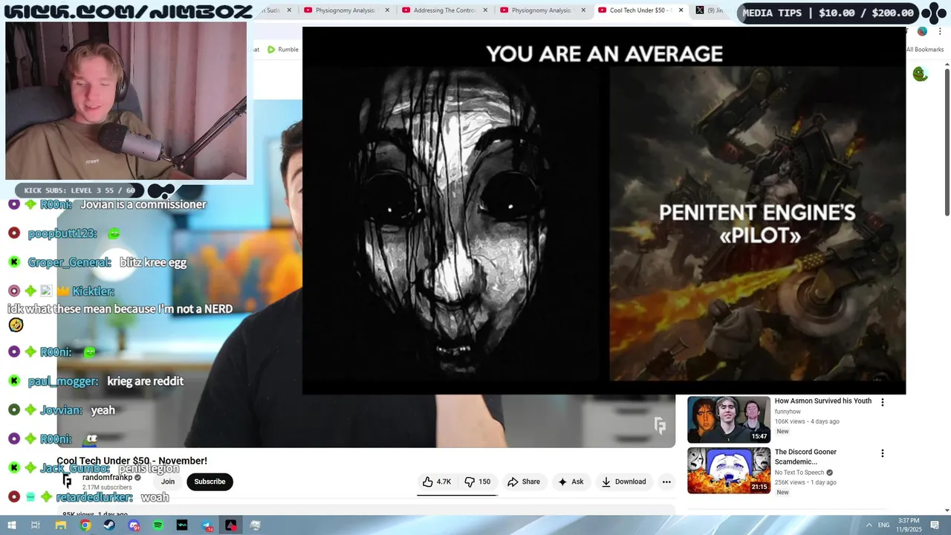The height and width of the screenshot is (535, 951).
Task: Open the three-dot more actions menu beside Download
Action: coord(666,481)
